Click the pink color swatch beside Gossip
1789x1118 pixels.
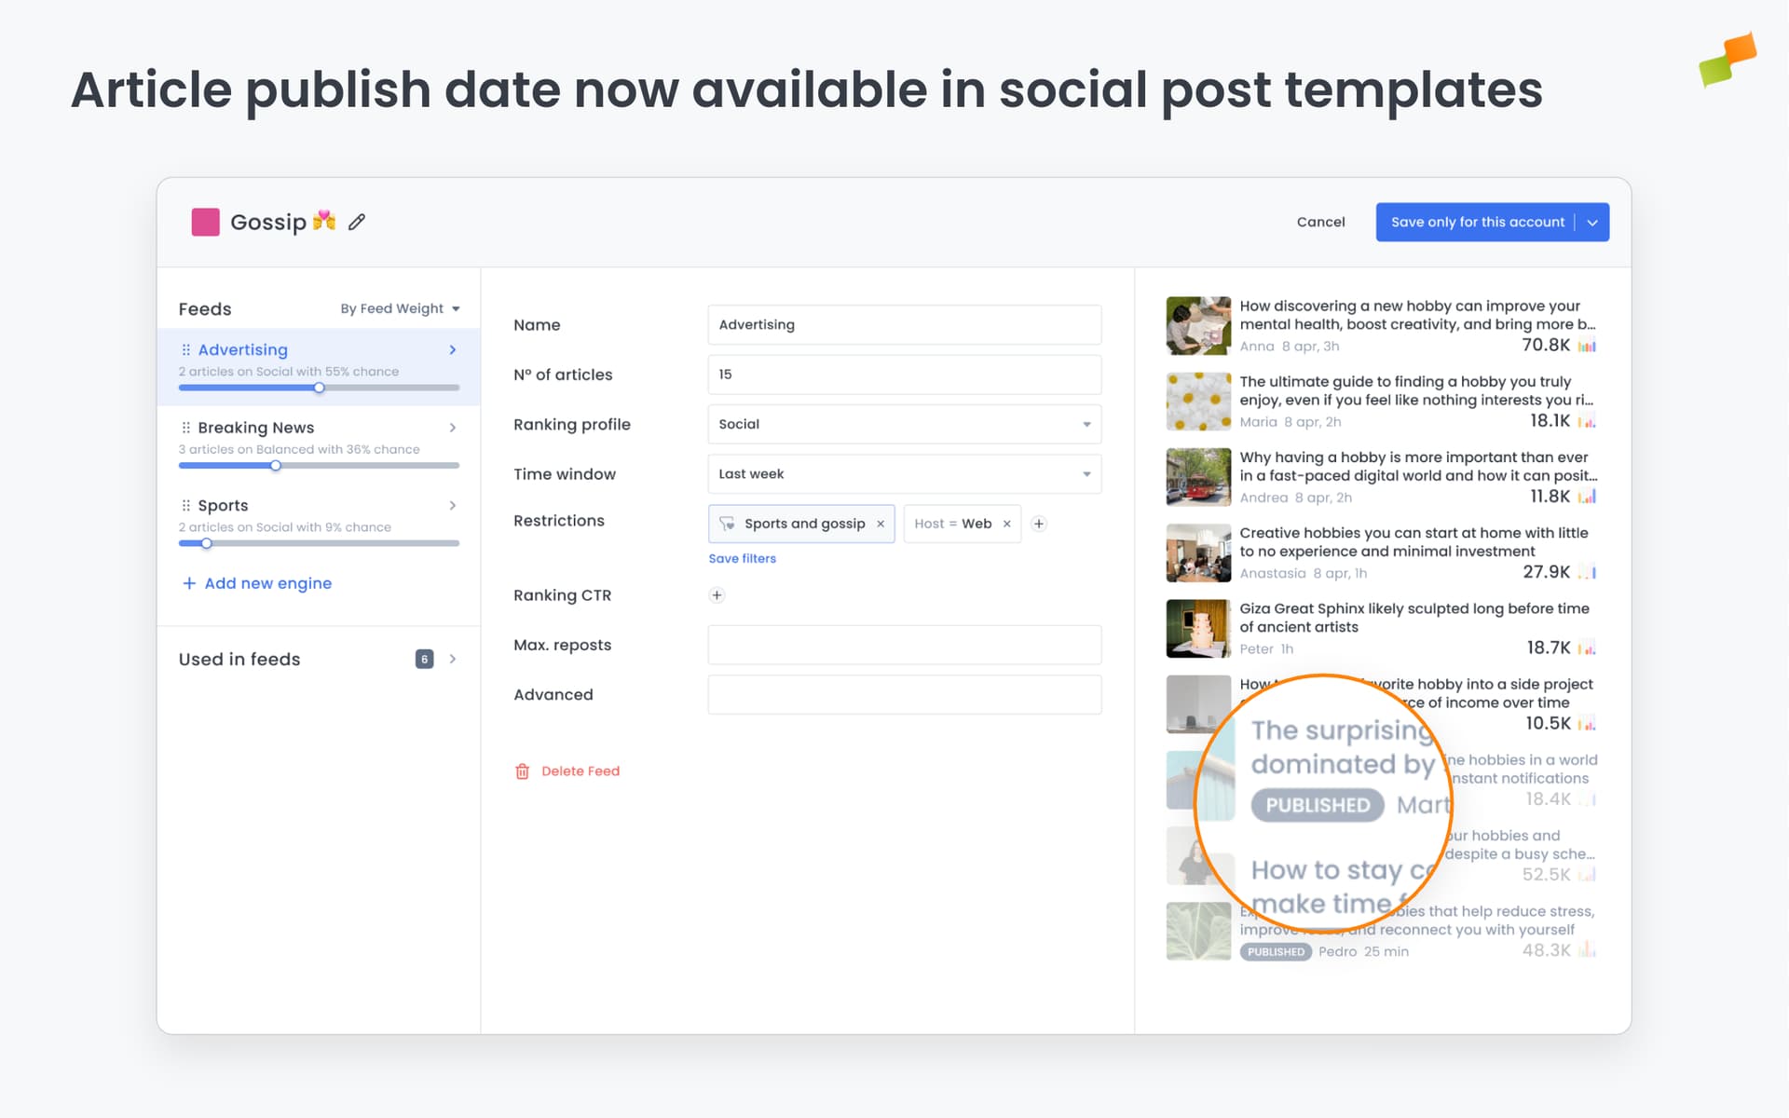tap(207, 222)
